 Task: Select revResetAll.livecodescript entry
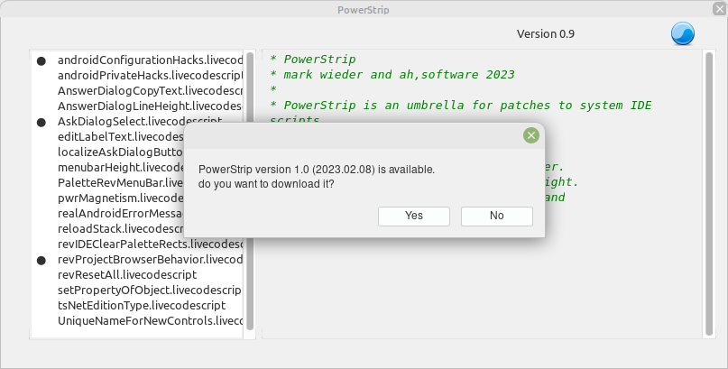click(127, 275)
